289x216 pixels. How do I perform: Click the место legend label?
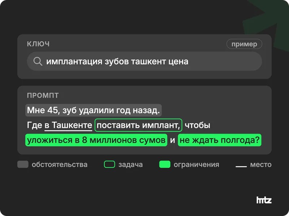click(x=261, y=165)
